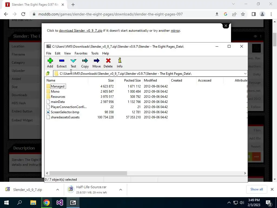277x208 pixels.
Task: Select the Managed folder
Action: (58, 86)
